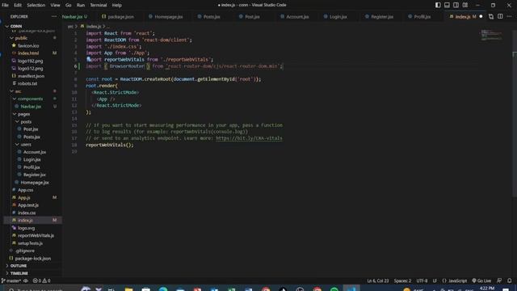Image resolution: width=517 pixels, height=291 pixels.
Task: Click UTF-8 encoding selector
Action: click(422, 280)
